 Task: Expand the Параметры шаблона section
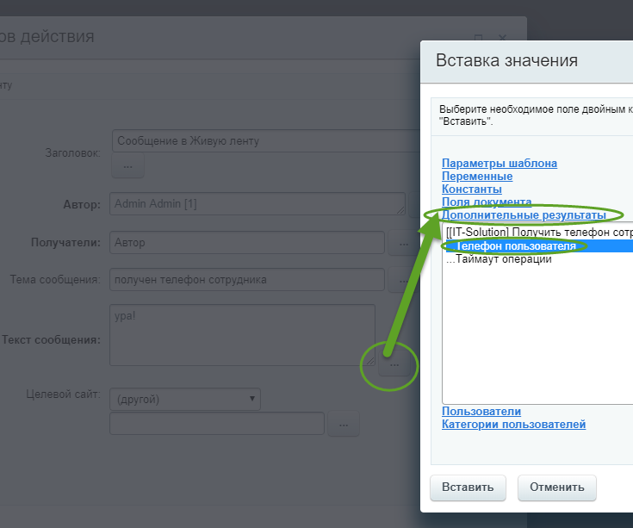click(x=499, y=163)
